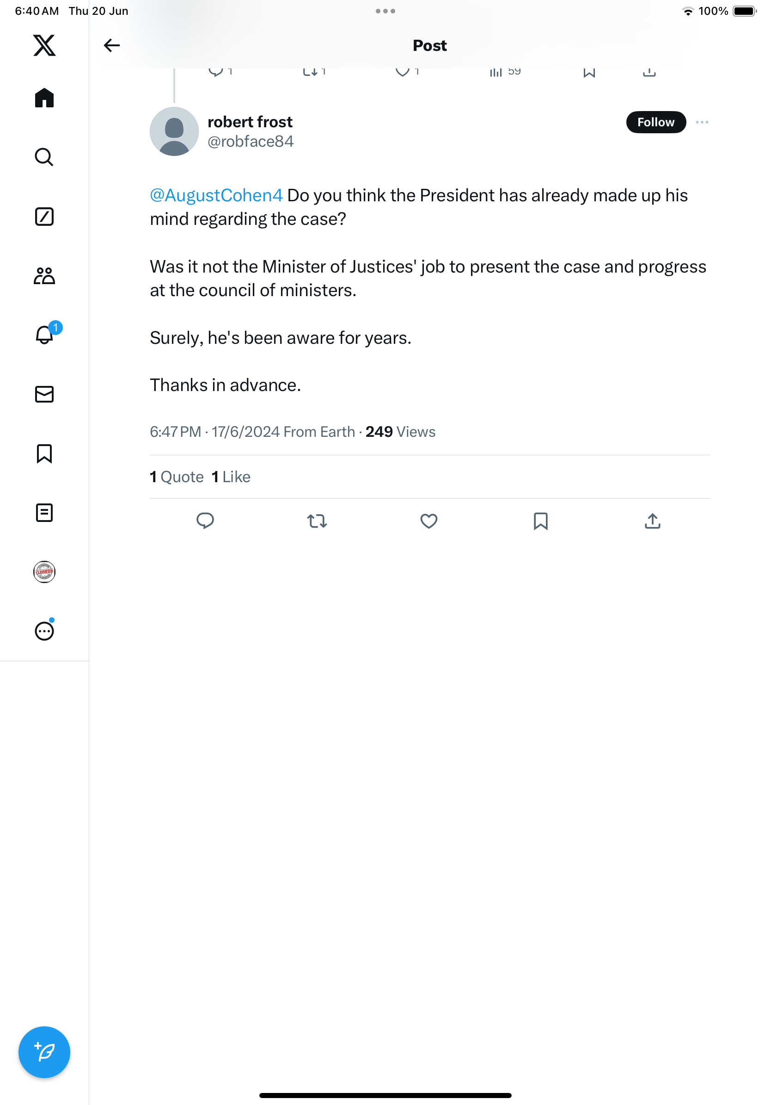Tap the blue compose post button
This screenshot has width=771, height=1105.
click(44, 1052)
